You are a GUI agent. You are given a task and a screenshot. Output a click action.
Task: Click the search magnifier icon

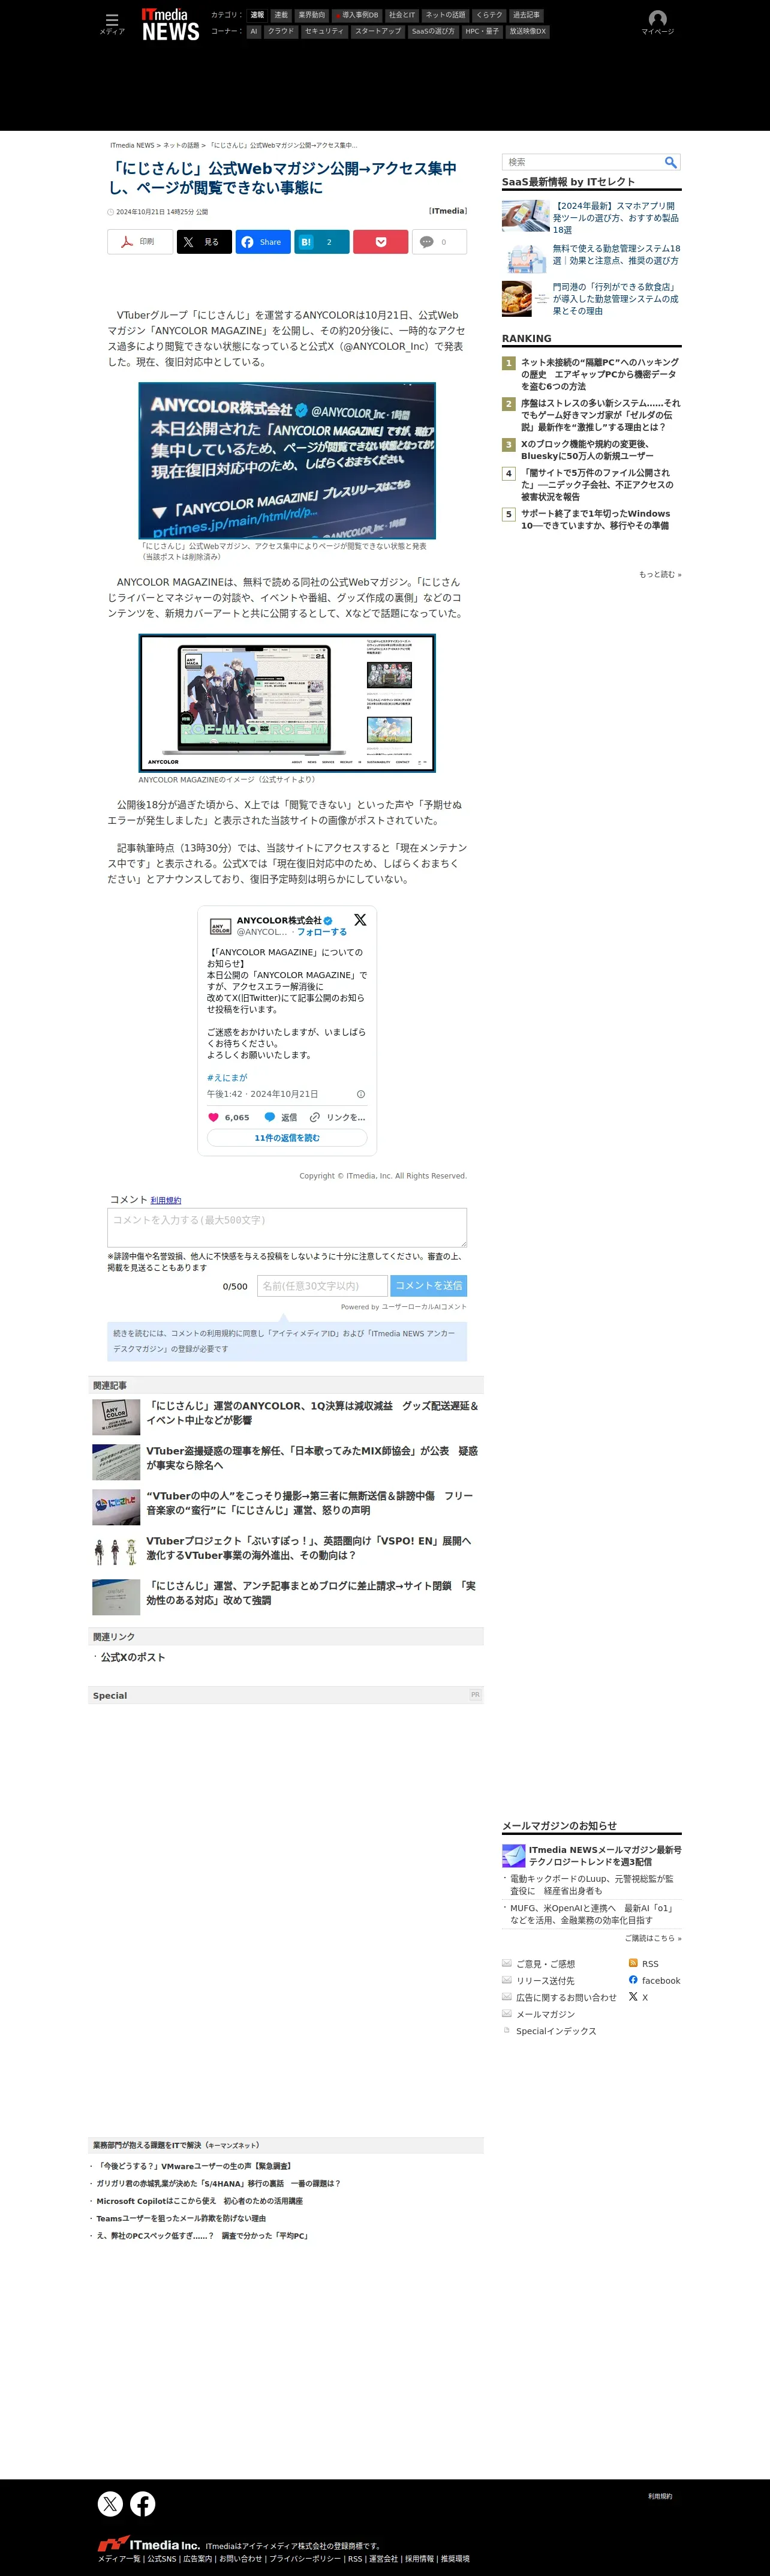point(671,162)
